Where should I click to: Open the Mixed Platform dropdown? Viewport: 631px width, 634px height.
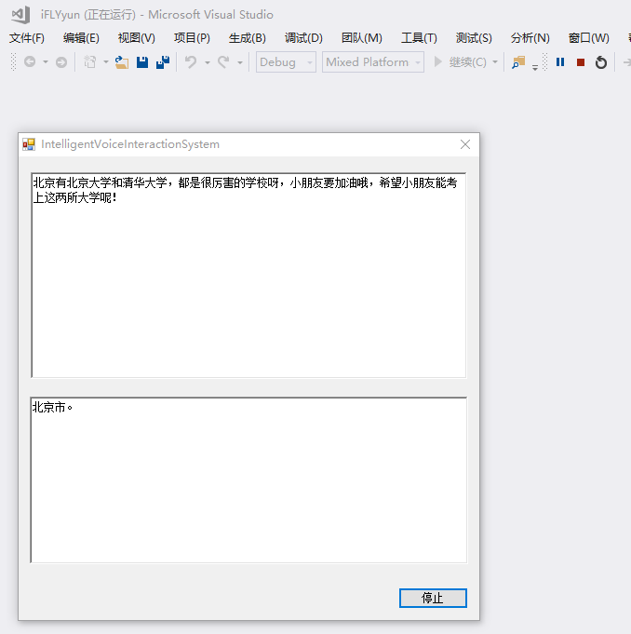(x=372, y=61)
